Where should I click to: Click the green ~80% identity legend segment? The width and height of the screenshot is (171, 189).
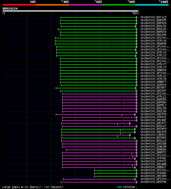(119, 5)
